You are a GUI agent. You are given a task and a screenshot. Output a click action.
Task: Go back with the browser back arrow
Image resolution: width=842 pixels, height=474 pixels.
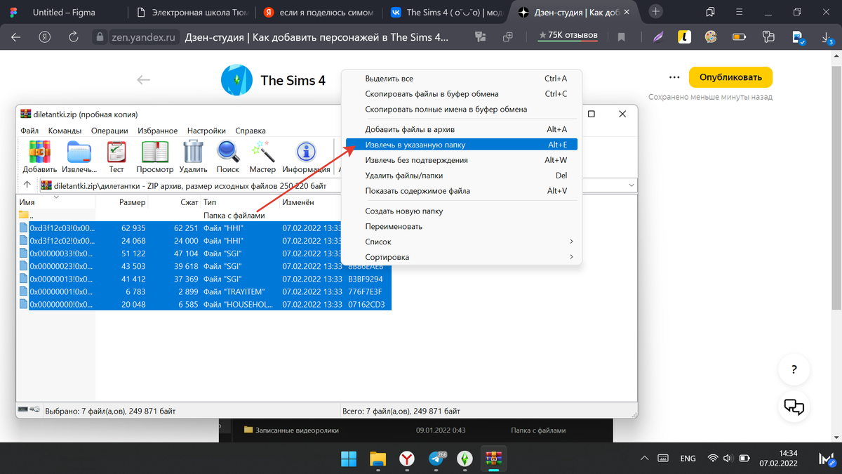coord(15,37)
